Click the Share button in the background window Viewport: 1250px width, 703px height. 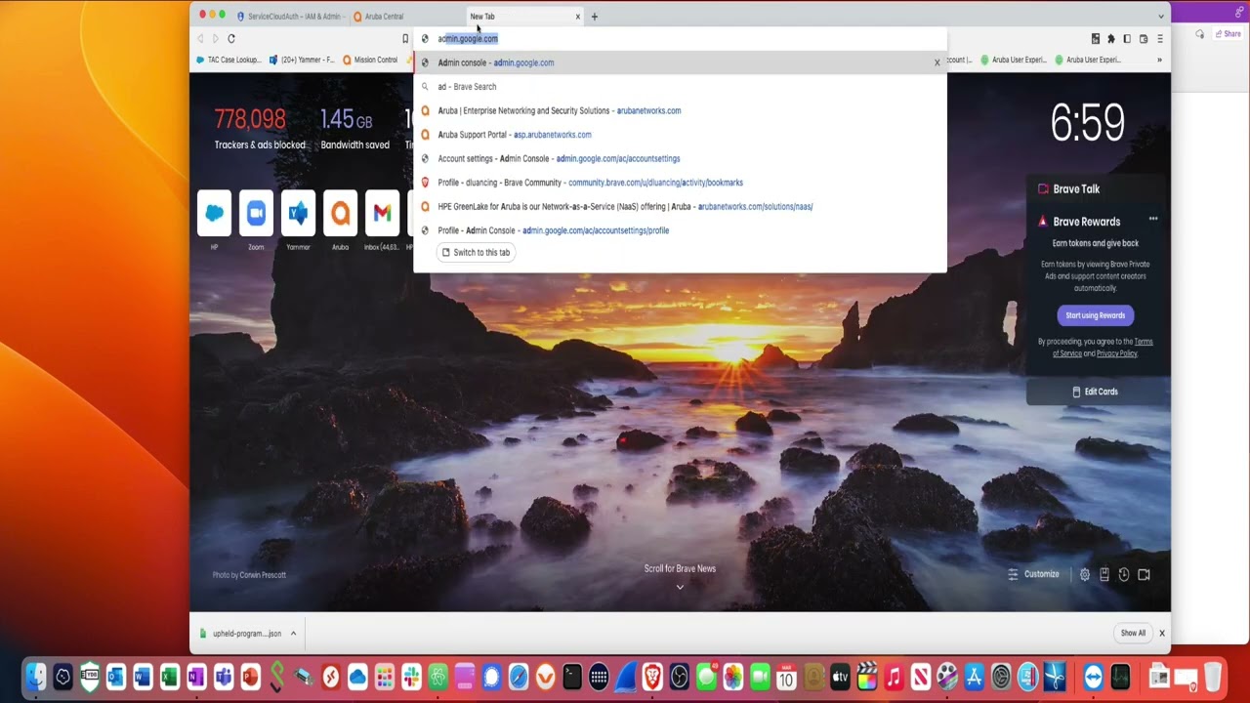tap(1228, 34)
